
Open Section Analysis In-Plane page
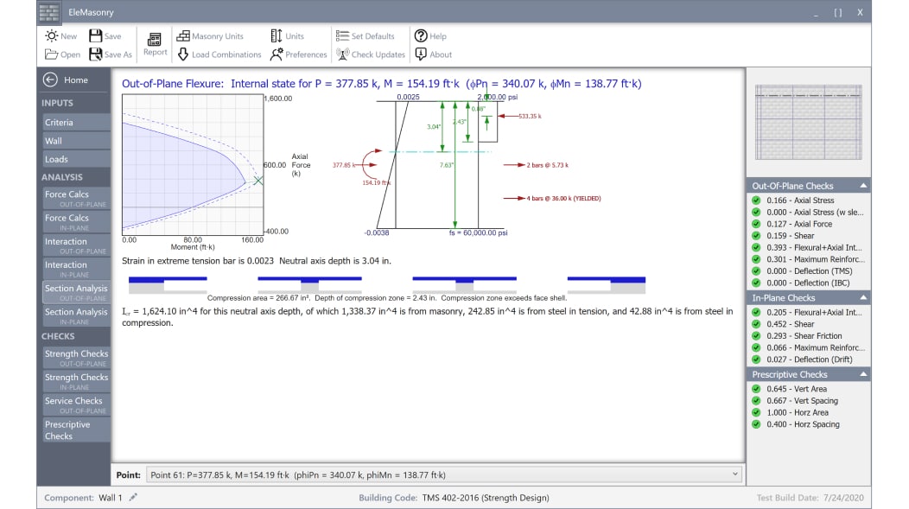click(x=76, y=315)
